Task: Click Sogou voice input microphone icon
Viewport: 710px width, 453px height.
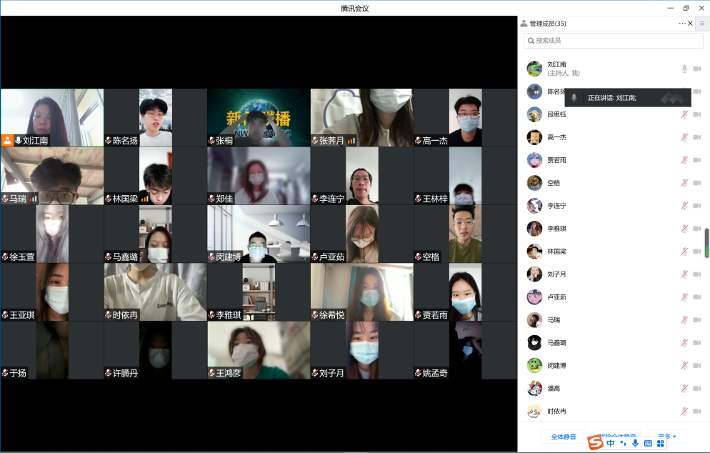Action: (635, 443)
